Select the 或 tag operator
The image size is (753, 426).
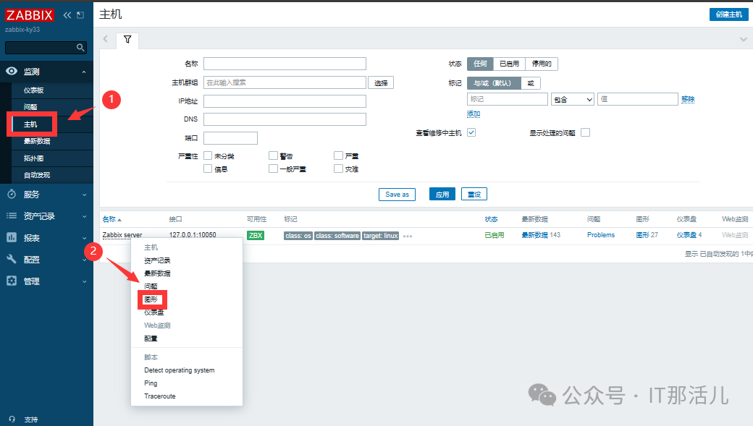click(x=531, y=83)
